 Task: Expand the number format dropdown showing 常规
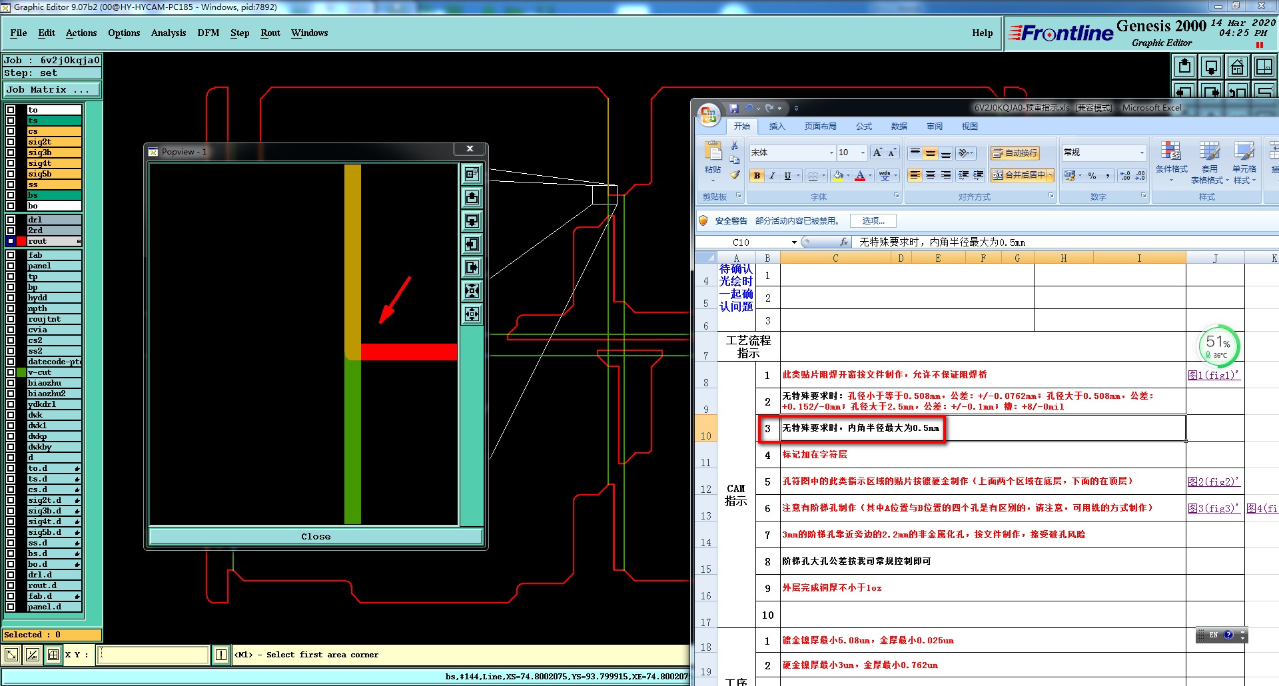1141,153
